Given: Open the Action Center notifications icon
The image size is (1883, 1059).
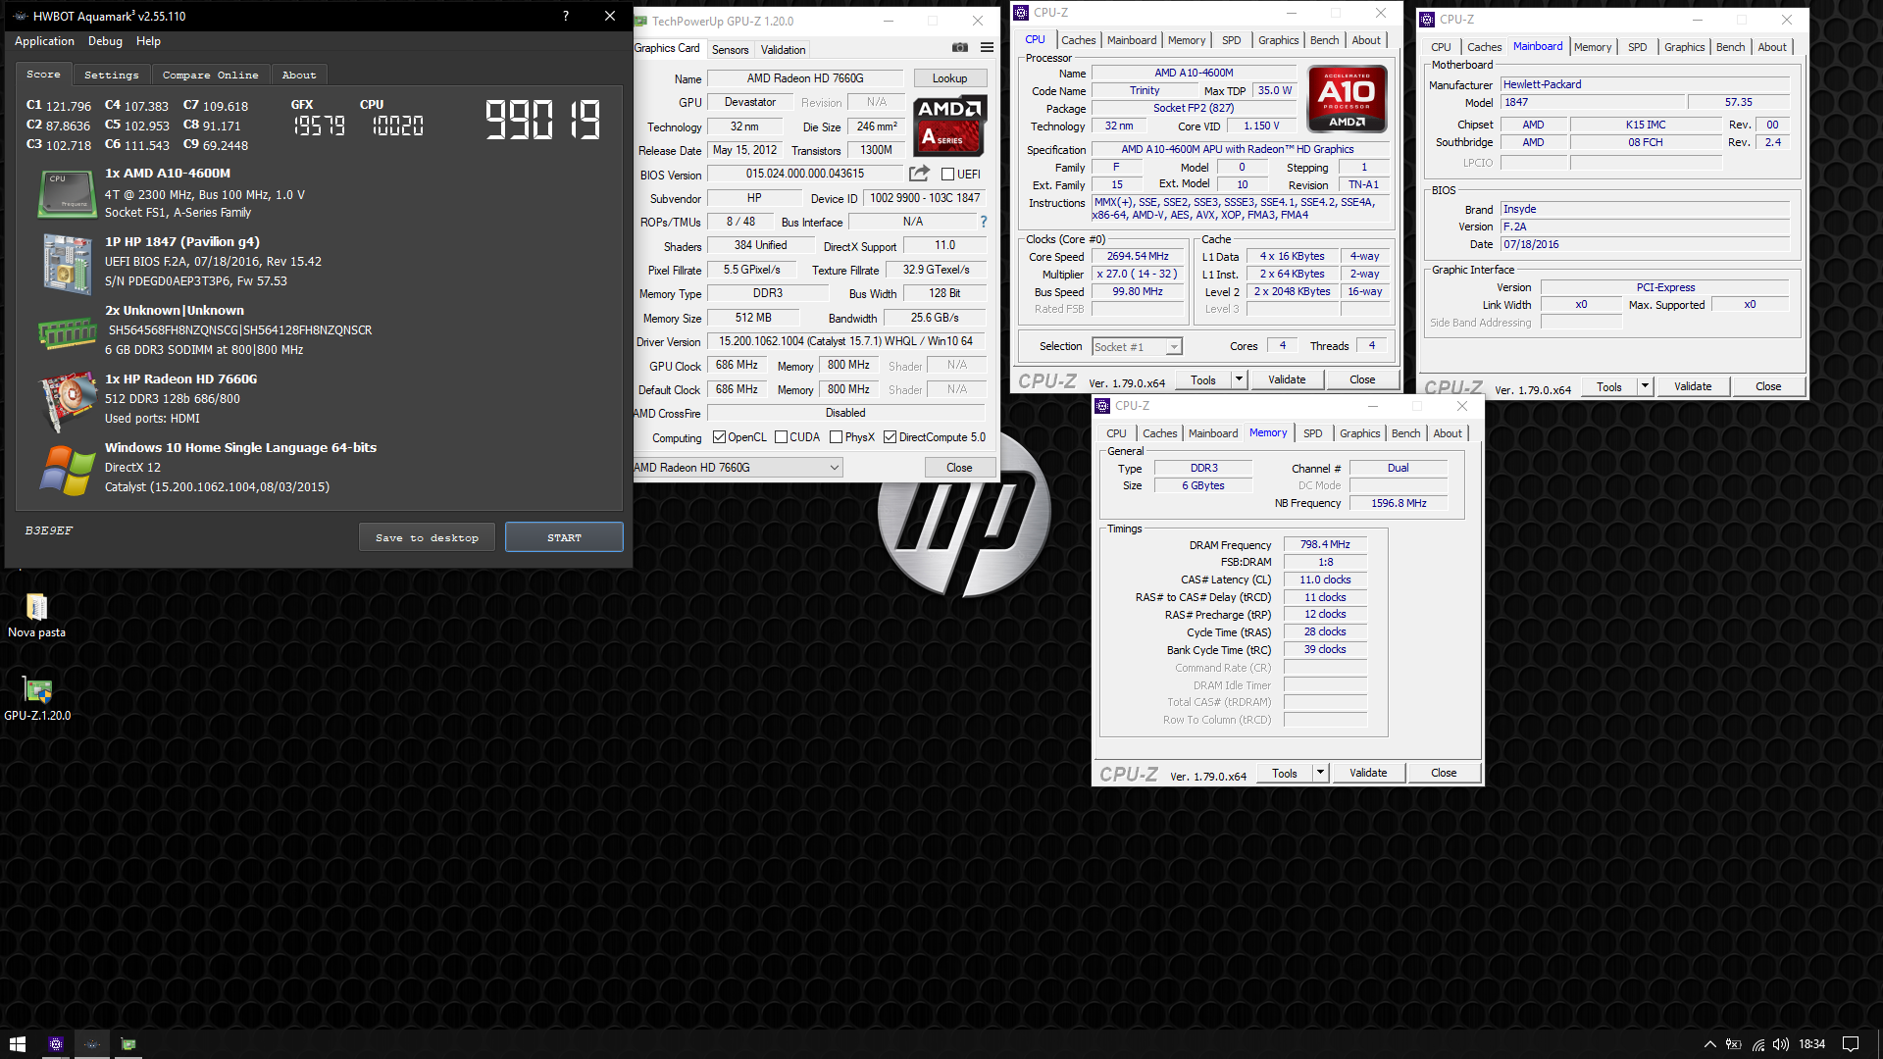Looking at the screenshot, I should [x=1851, y=1044].
